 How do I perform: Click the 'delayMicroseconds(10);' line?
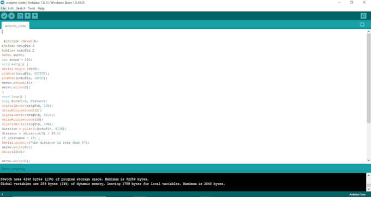tap(23, 120)
